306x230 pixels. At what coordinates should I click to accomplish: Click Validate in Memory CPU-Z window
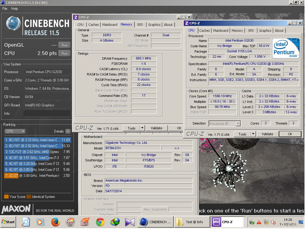coord(156,128)
